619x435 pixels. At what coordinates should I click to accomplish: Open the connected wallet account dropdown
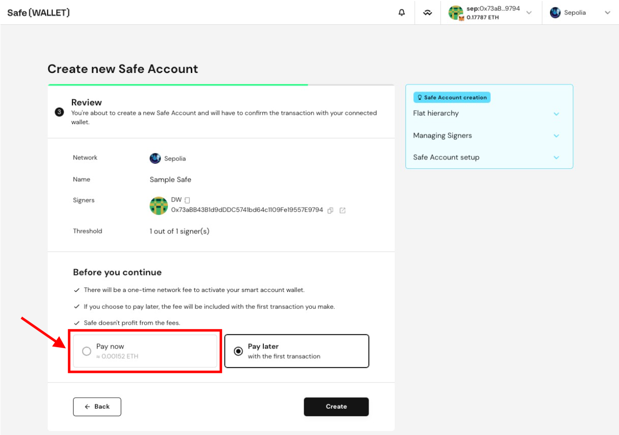click(x=491, y=13)
